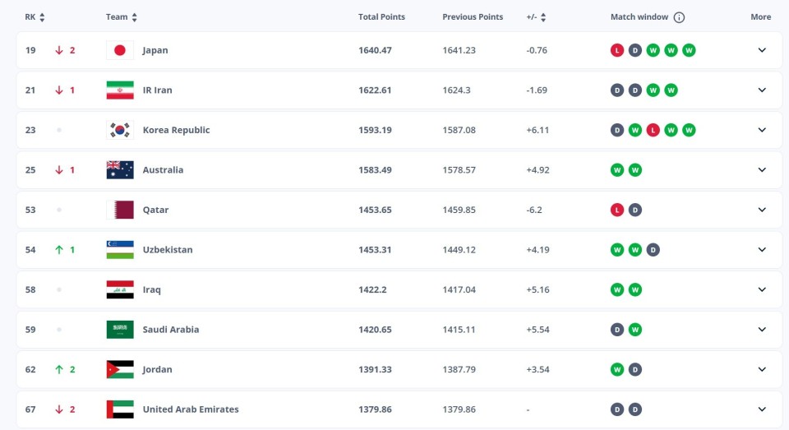Open the IR Iran team link
This screenshot has width=789, height=430.
(157, 90)
